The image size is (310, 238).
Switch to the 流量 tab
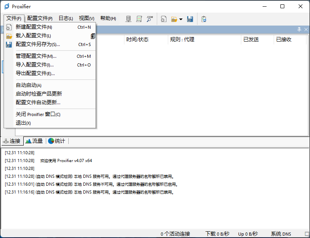point(34,141)
